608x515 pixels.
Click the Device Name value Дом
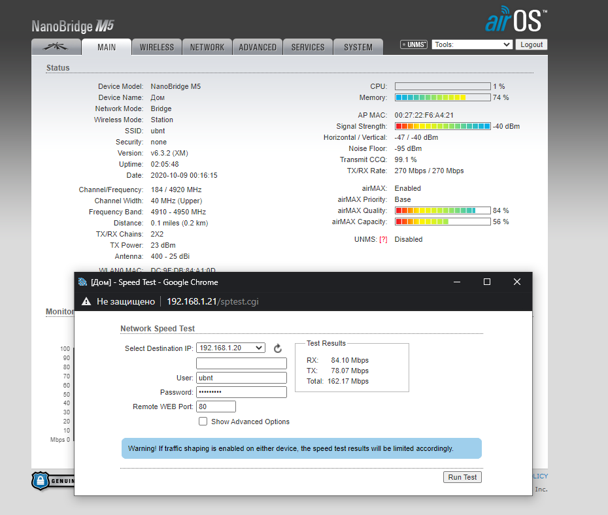click(158, 97)
